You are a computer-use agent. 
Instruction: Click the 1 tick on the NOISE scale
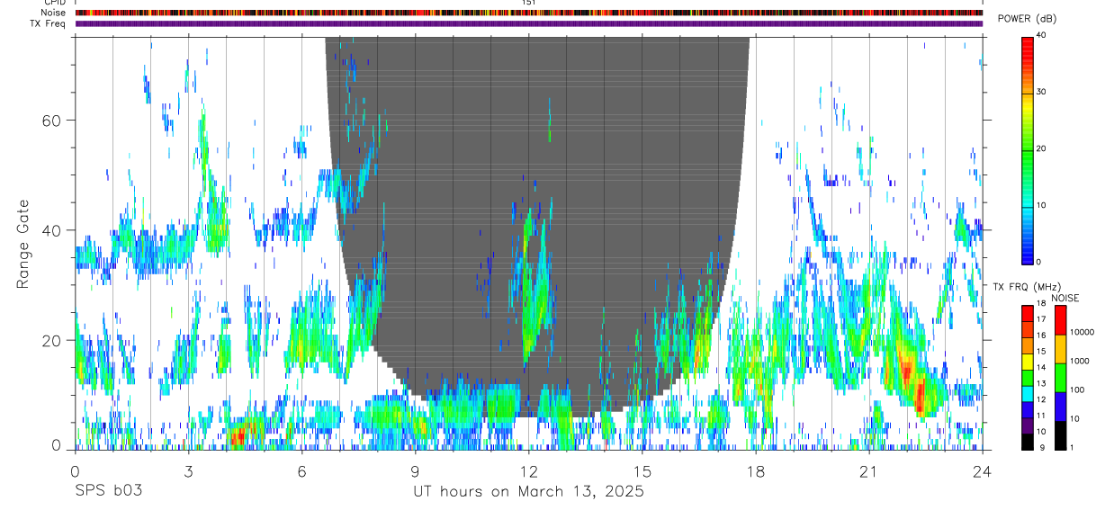[x=1072, y=447]
